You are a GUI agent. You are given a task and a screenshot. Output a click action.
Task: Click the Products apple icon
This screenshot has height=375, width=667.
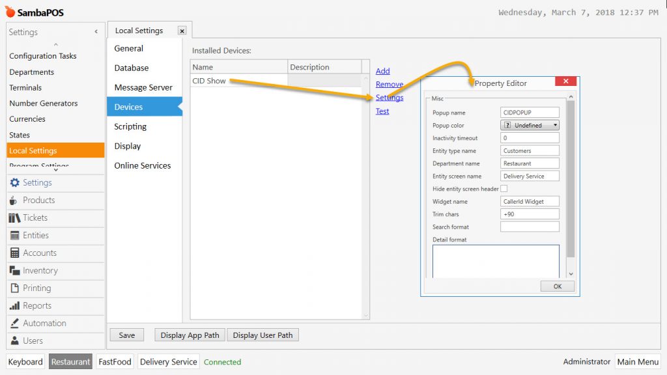[x=14, y=201]
